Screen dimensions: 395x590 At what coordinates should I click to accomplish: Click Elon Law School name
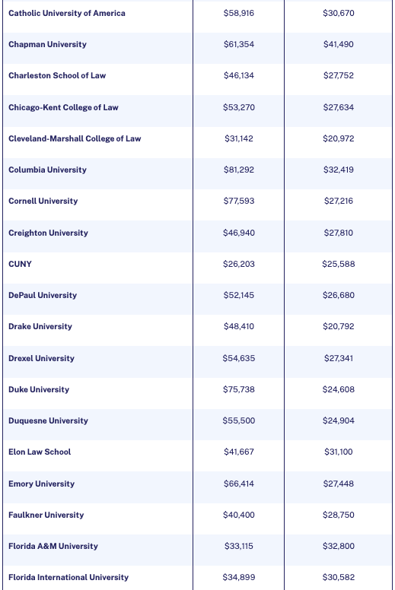[x=40, y=452]
